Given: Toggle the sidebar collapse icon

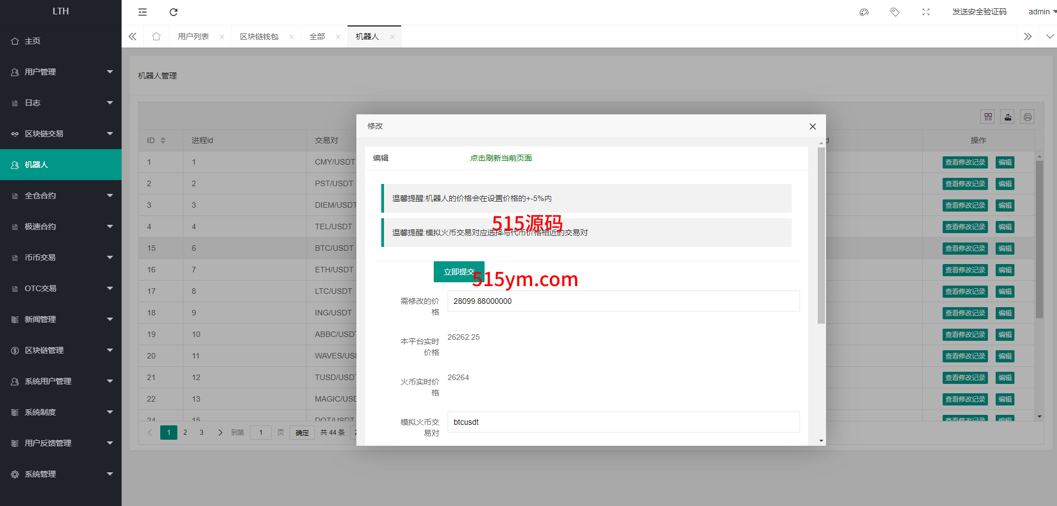Looking at the screenshot, I should tap(143, 12).
